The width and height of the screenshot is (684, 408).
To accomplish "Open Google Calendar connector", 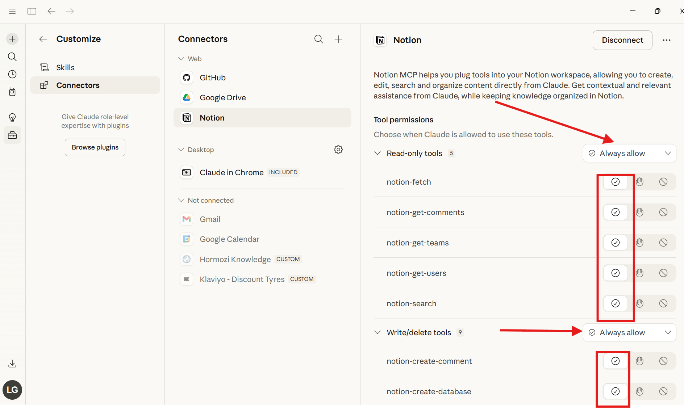I will (x=262, y=239).
